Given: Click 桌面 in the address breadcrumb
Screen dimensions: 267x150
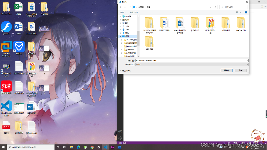Looking at the screenshot, I should pos(149,7).
